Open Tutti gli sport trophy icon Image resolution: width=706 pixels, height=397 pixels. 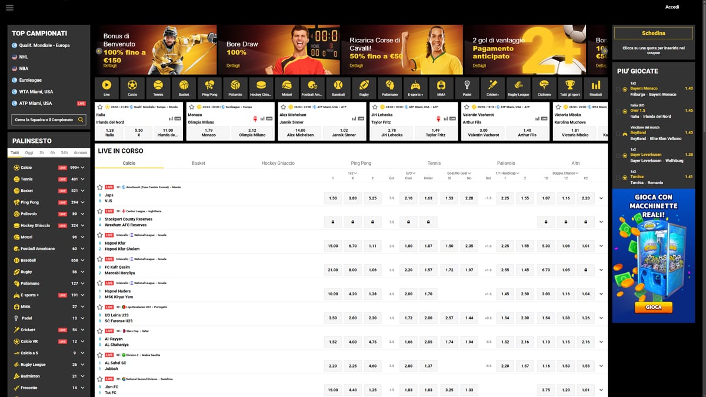point(570,88)
